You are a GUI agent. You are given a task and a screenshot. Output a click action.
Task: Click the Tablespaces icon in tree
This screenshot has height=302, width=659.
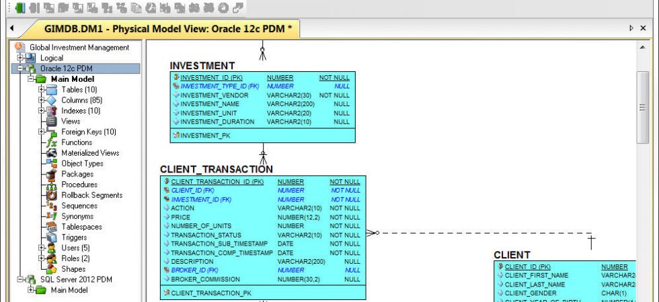click(52, 227)
